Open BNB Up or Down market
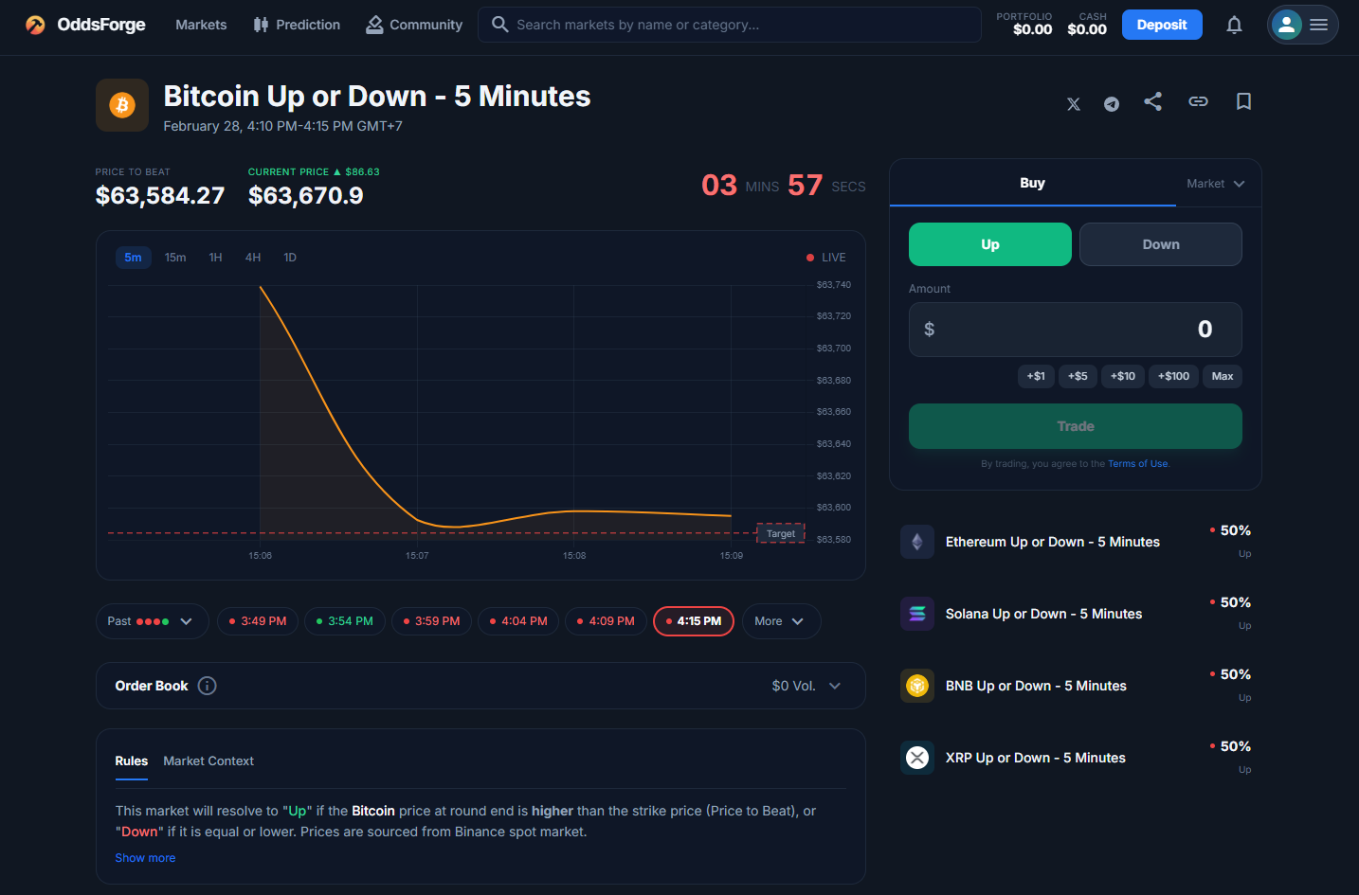 coord(1076,686)
